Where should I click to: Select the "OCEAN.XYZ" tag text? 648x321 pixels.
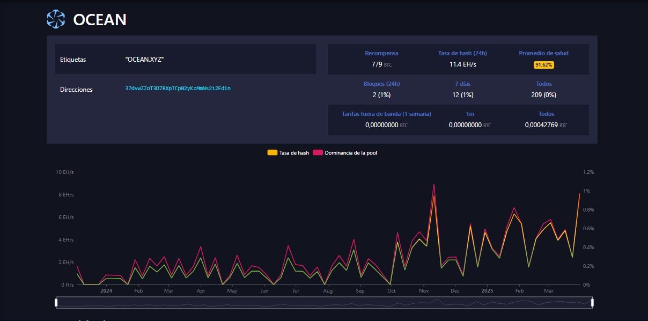[x=144, y=60]
